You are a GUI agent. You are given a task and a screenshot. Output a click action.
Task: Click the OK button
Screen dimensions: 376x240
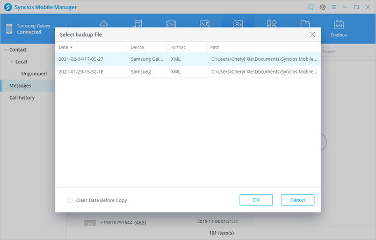(256, 200)
